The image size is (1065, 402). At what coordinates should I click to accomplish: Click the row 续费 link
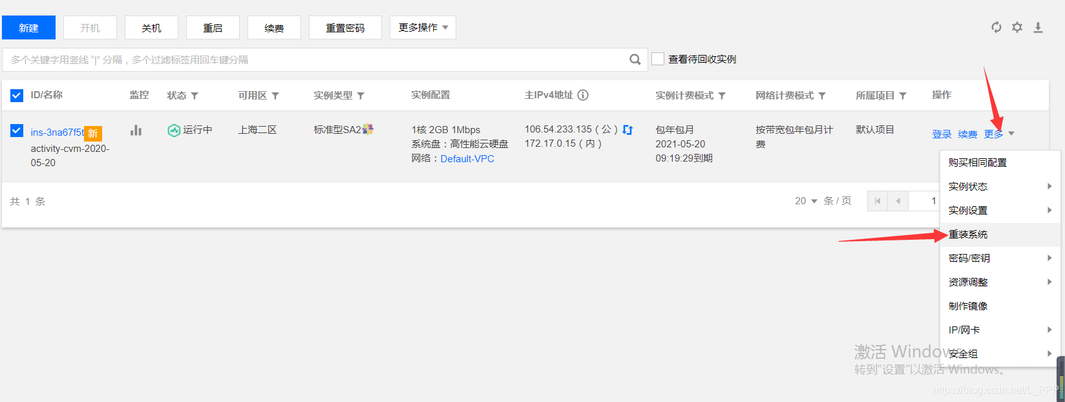pos(967,134)
